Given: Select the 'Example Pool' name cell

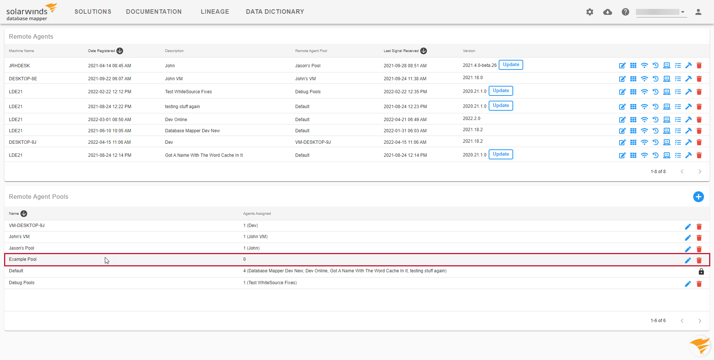Looking at the screenshot, I should click(x=23, y=259).
